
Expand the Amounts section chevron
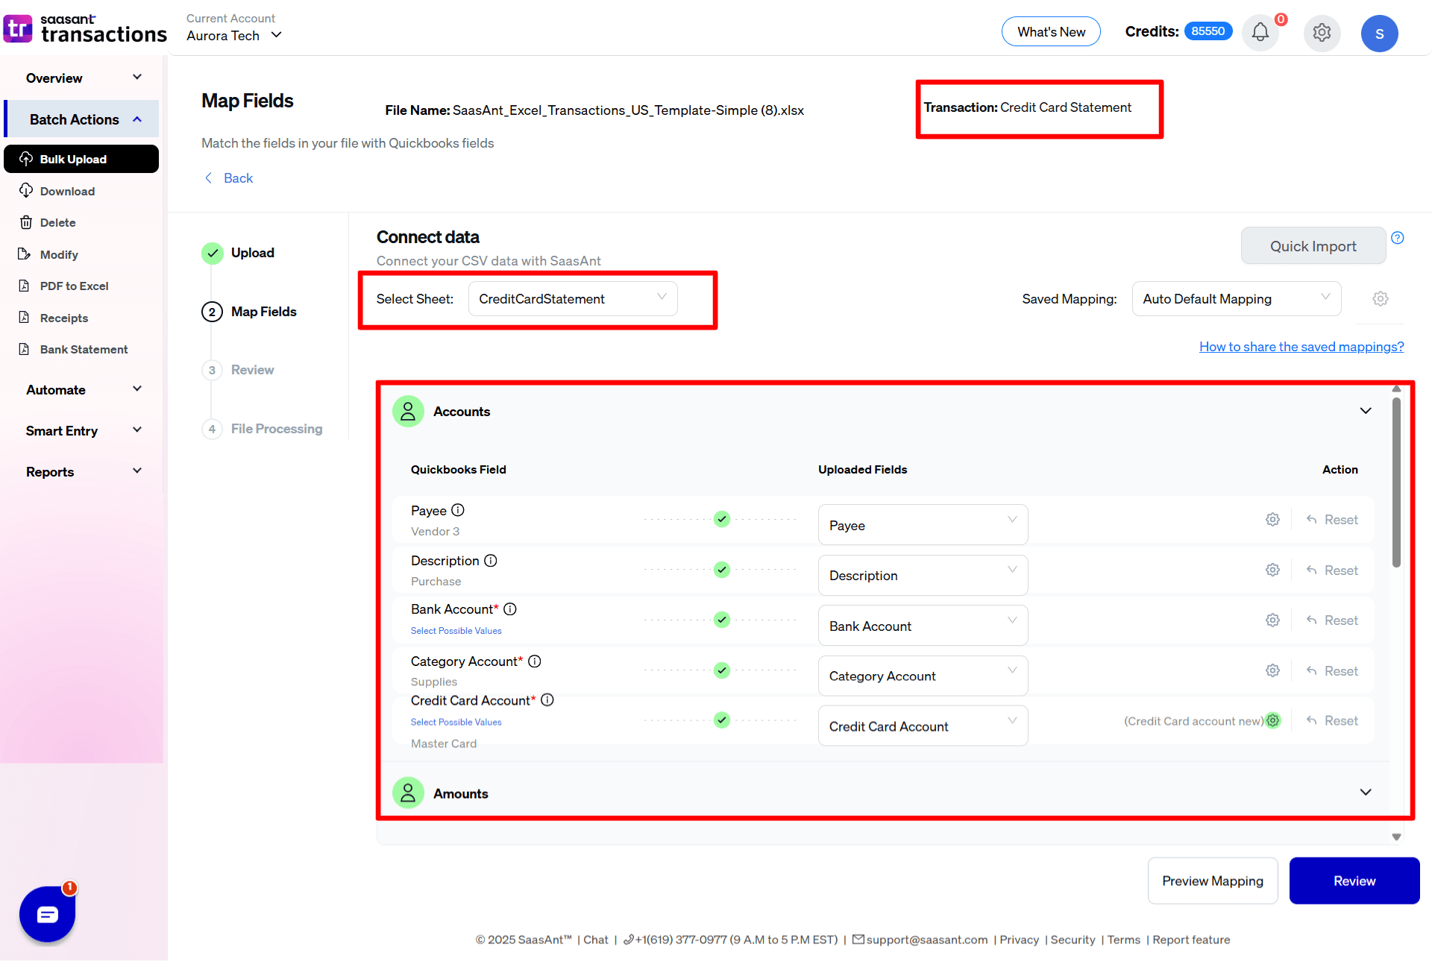coord(1366,792)
